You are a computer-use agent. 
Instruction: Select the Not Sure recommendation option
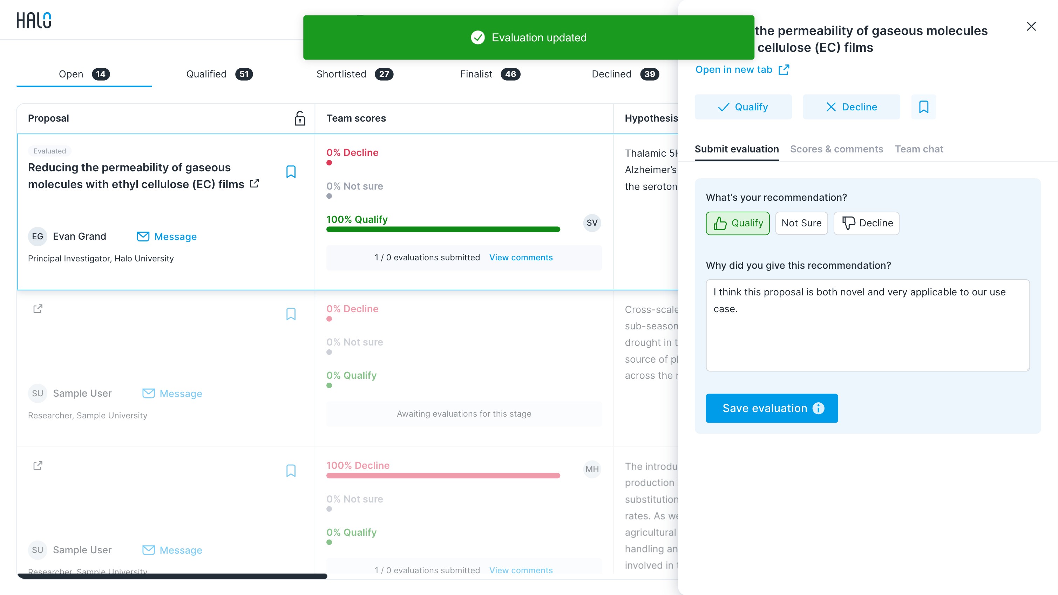801,223
